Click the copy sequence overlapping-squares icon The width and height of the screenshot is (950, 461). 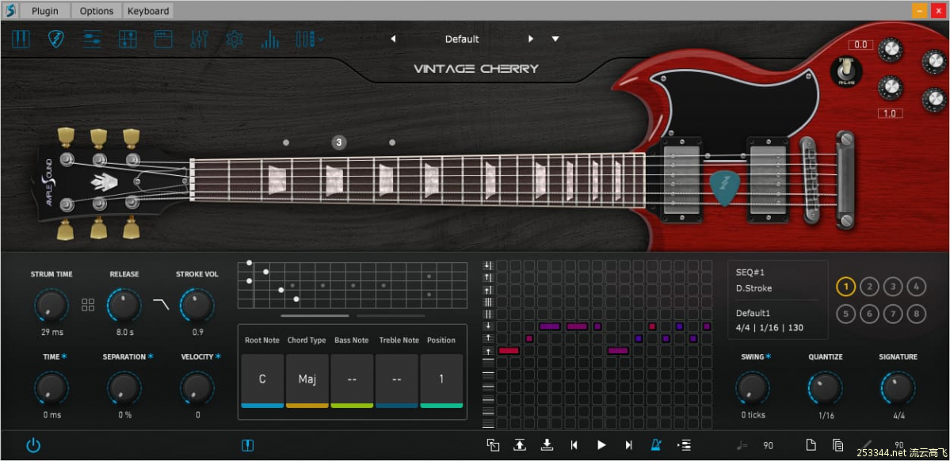[493, 445]
